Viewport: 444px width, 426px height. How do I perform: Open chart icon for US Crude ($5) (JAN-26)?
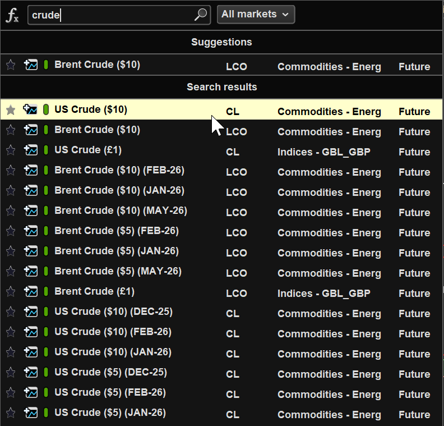(x=31, y=413)
